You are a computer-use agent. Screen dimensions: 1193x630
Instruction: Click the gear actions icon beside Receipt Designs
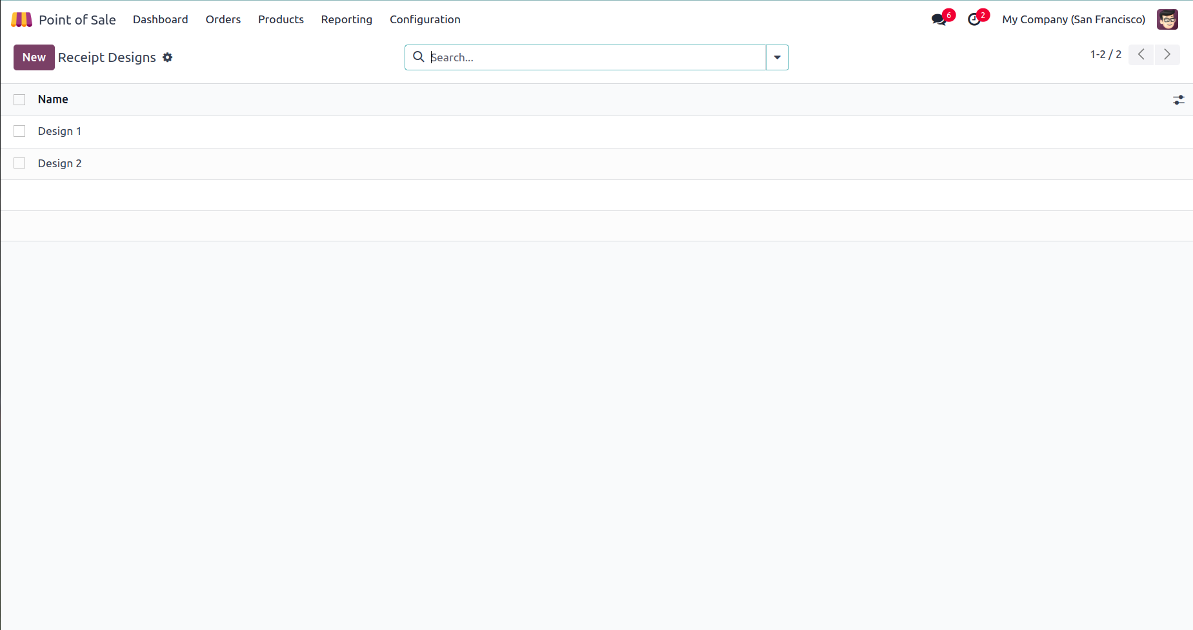point(168,57)
